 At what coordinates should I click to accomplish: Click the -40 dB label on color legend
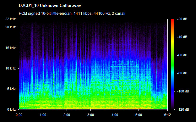click(182, 37)
